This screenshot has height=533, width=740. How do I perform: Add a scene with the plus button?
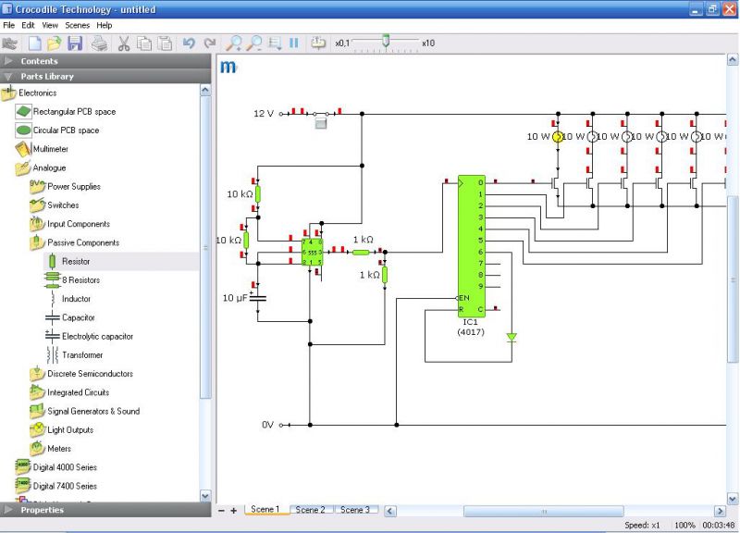pyautogui.click(x=234, y=511)
